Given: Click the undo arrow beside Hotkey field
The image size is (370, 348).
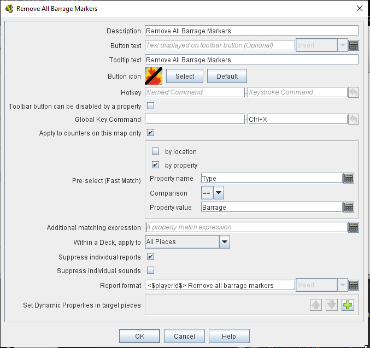Looking at the screenshot, I should [353, 92].
